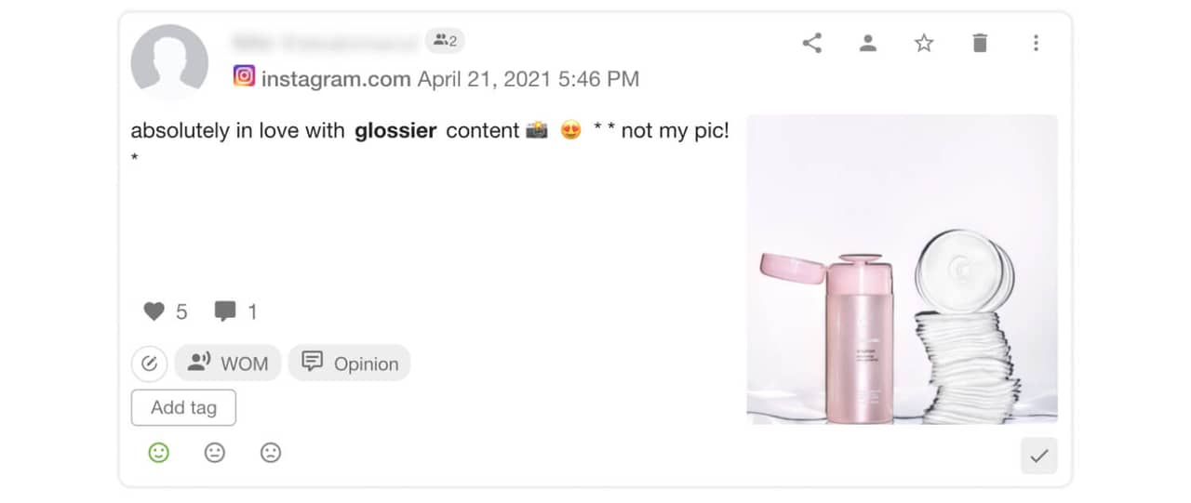Set sentiment to positive smiley
This screenshot has width=1191, height=503.
point(159,453)
